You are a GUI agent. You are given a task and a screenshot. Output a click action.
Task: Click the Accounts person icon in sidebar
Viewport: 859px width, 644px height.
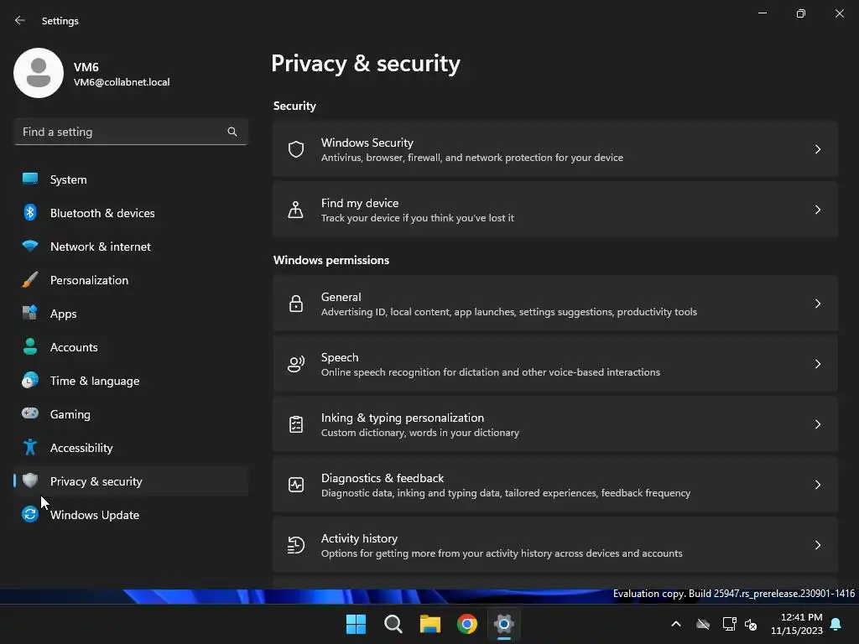pyautogui.click(x=30, y=346)
